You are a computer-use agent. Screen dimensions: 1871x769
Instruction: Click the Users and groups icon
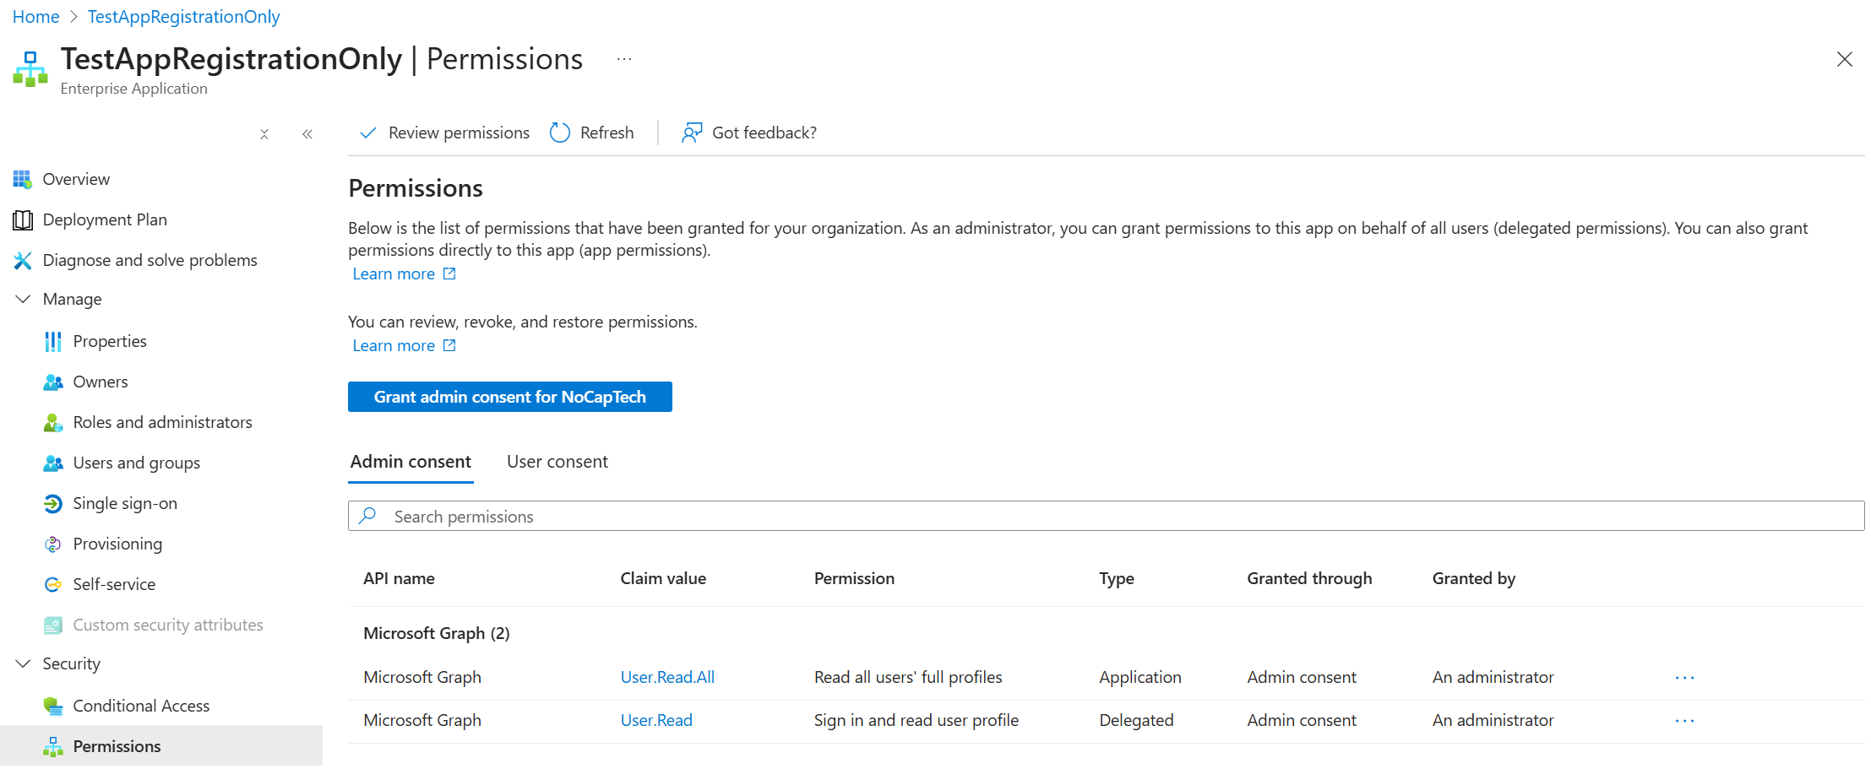pos(52,463)
